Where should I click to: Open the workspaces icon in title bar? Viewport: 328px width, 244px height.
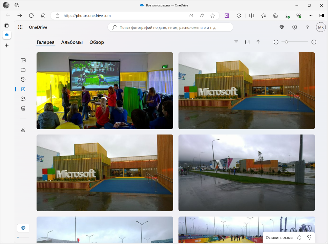point(17,5)
